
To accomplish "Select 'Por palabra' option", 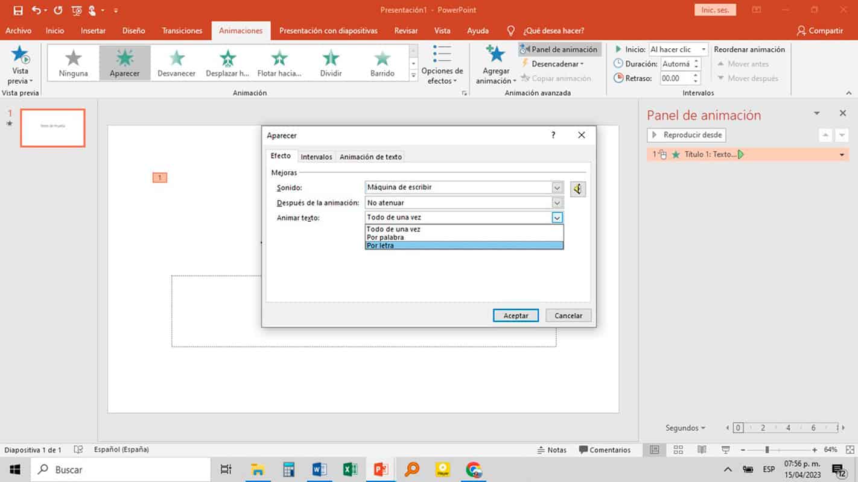I will (x=464, y=237).
